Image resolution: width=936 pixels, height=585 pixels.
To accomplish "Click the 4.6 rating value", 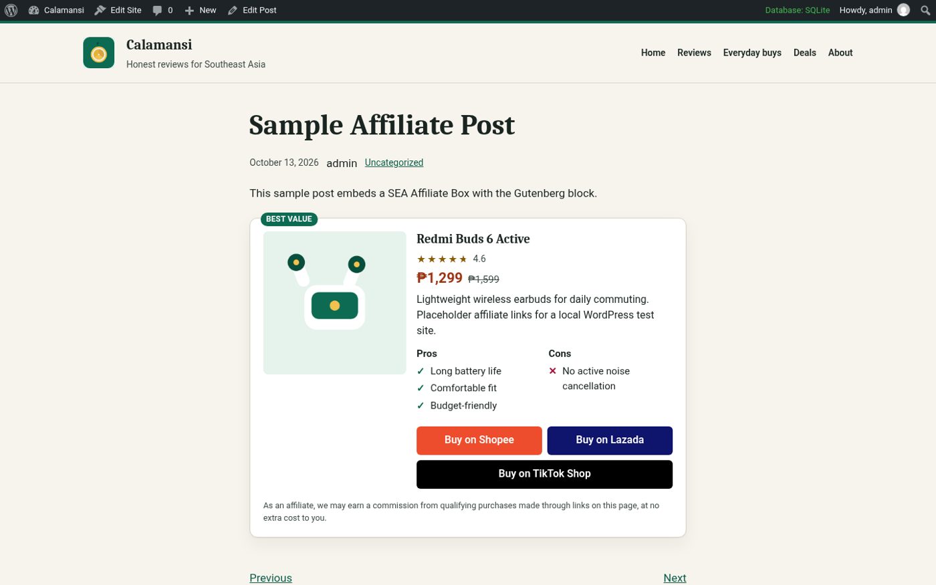I will click(x=479, y=259).
